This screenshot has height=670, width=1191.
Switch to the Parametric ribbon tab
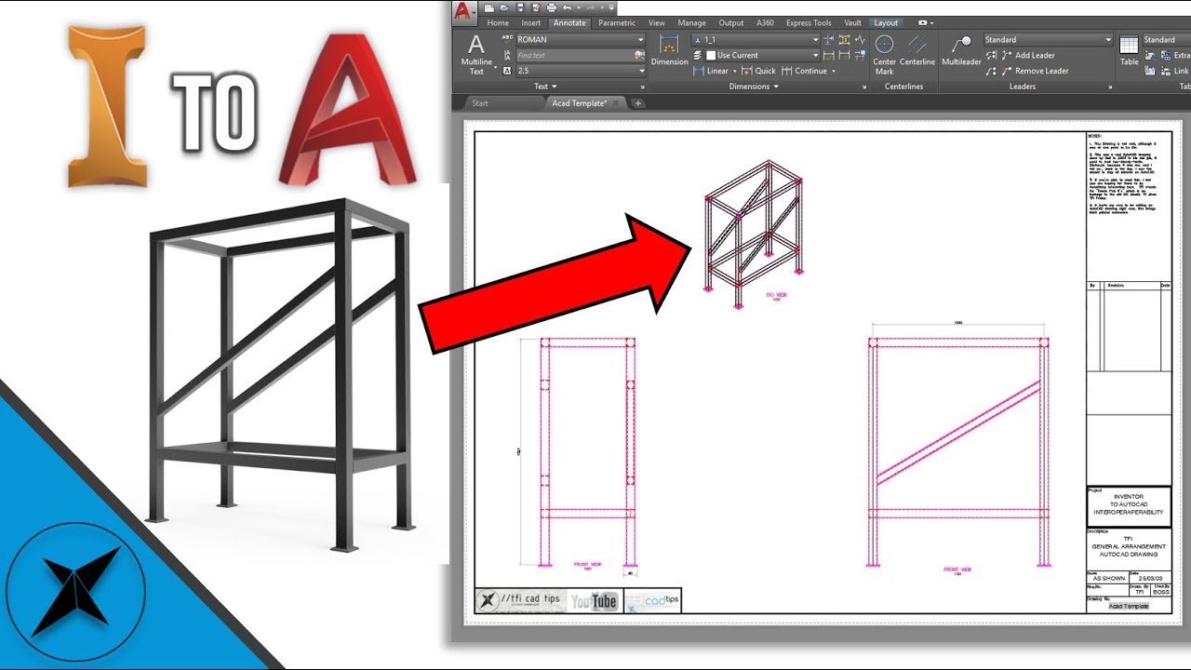(617, 22)
